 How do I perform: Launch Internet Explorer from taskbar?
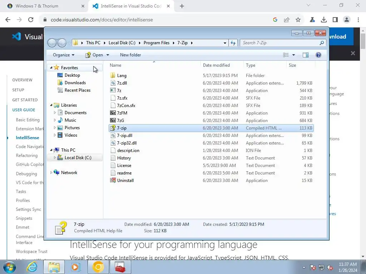[32, 267]
